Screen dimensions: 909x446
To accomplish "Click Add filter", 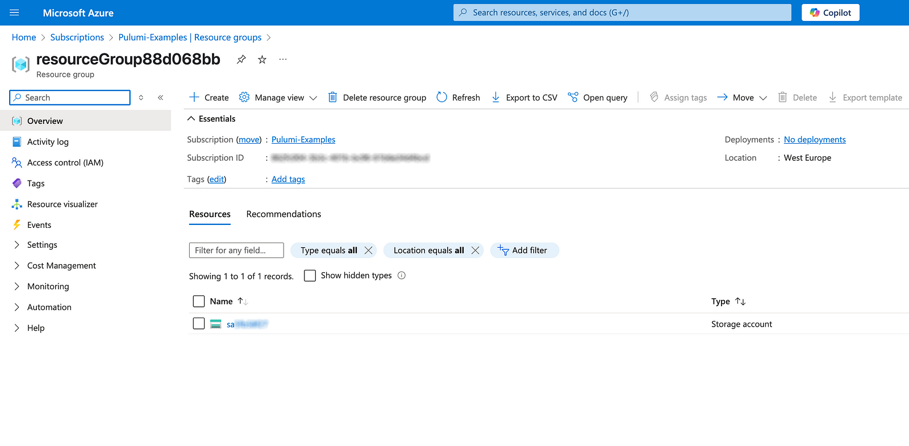I will (524, 251).
